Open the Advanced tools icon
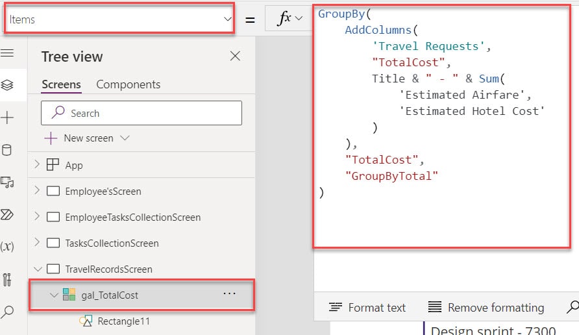The height and width of the screenshot is (335, 579). [7, 280]
